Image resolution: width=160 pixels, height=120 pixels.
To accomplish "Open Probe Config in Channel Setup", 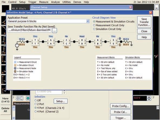I will [x=121, y=106].
